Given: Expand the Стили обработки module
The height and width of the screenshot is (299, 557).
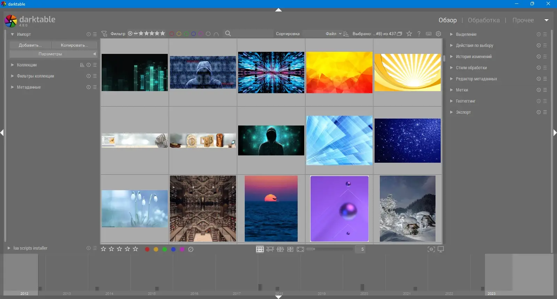Looking at the screenshot, I should click(451, 68).
